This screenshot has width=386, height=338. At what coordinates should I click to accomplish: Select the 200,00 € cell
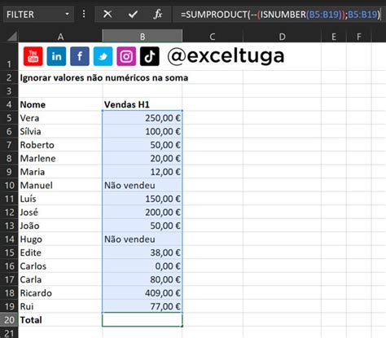143,212
